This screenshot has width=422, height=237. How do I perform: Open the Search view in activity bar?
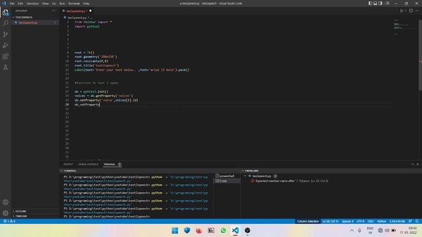(5, 24)
